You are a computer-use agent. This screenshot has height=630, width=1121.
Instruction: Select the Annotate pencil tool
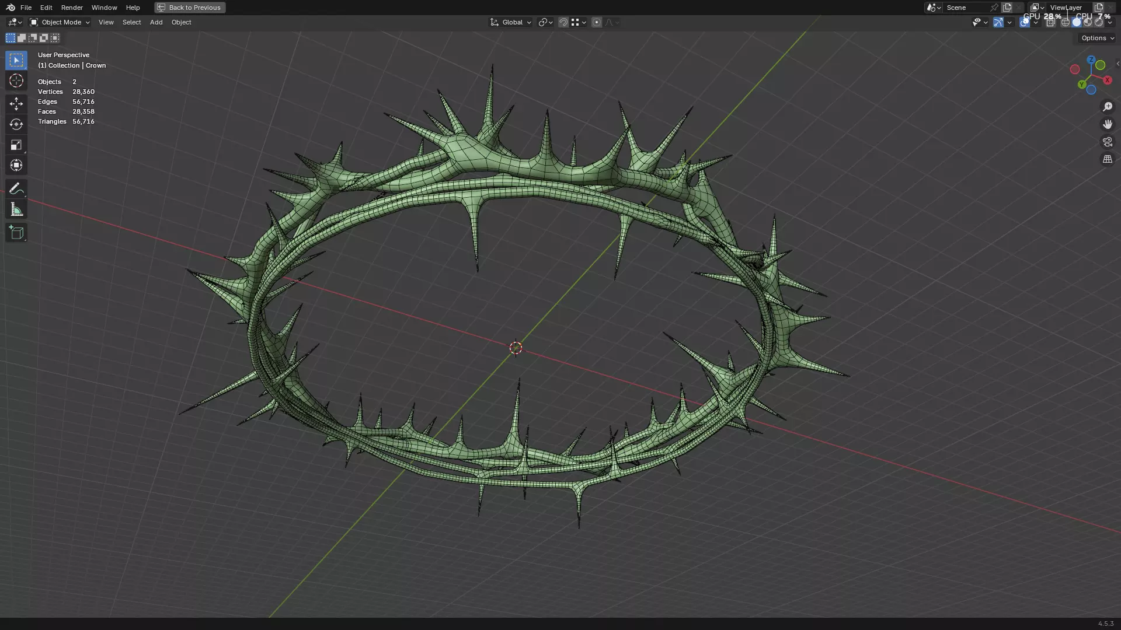[16, 188]
